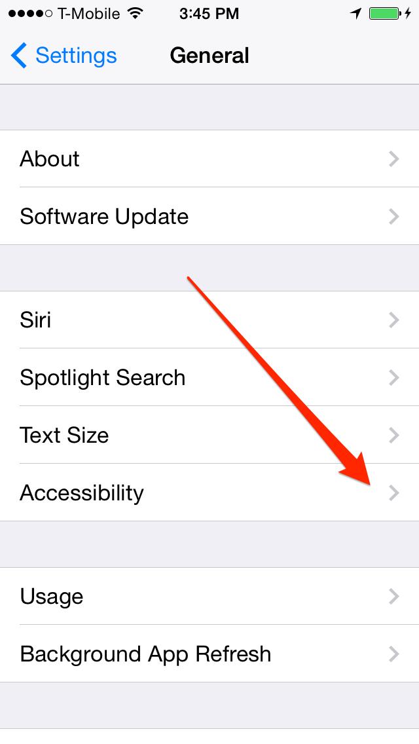Tap the T-Mobile carrier label
Image resolution: width=419 pixels, height=744 pixels.
tap(89, 13)
